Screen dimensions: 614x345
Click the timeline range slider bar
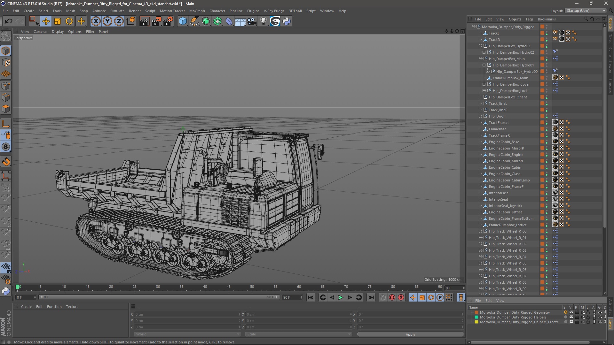(x=159, y=297)
